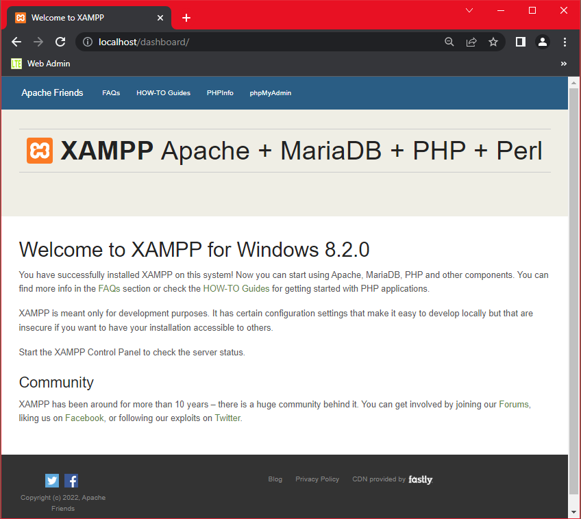Image resolution: width=581 pixels, height=519 pixels.
Task: Open the Privacy Policy link in the footer
Action: coord(317,479)
